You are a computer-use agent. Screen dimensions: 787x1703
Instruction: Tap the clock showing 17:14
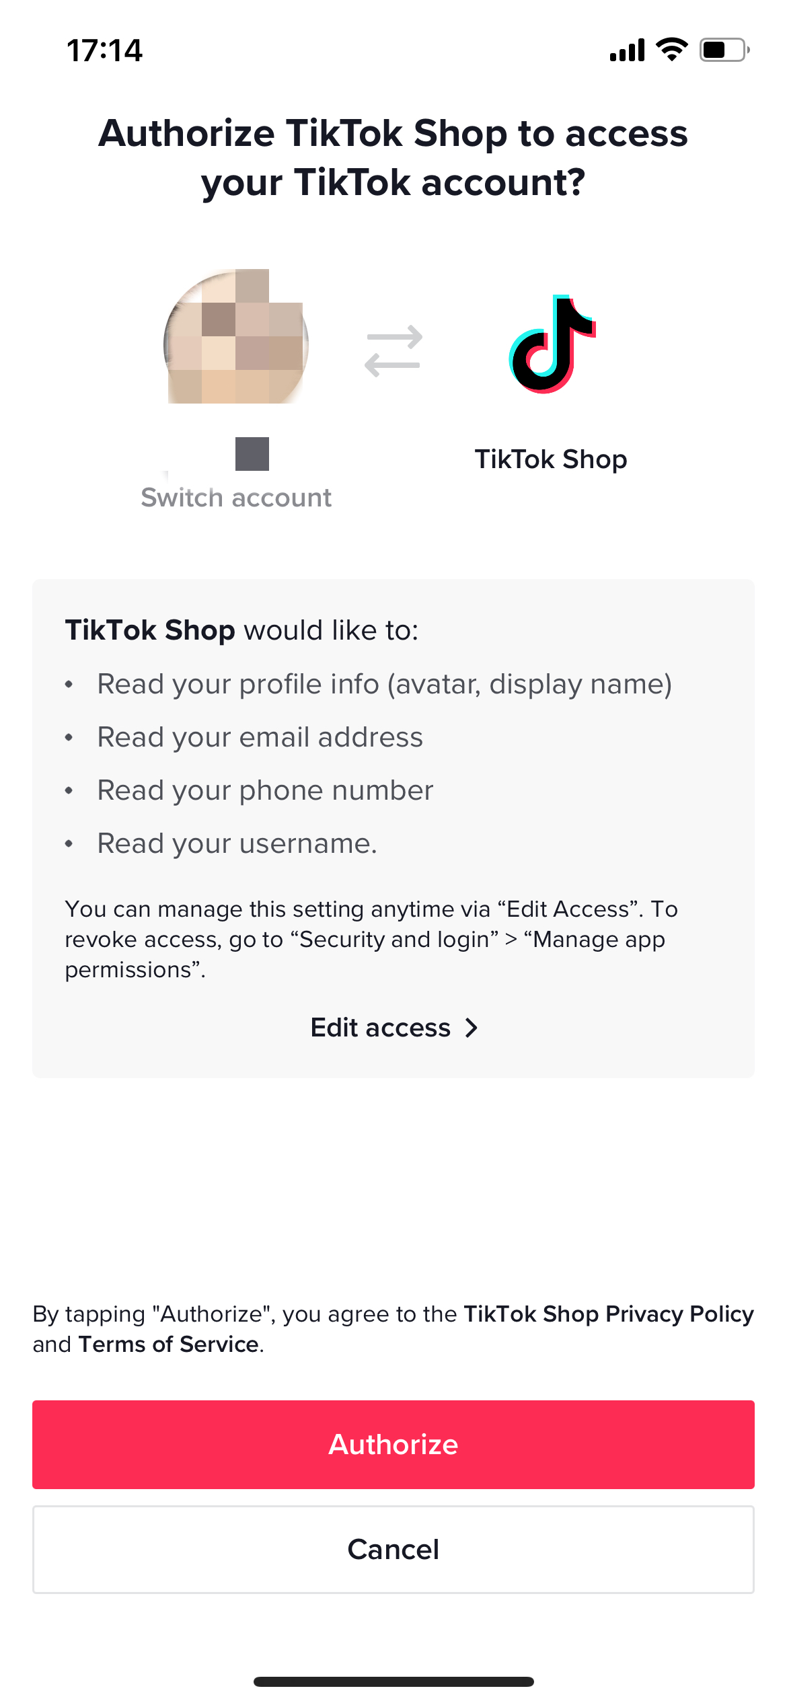[104, 49]
